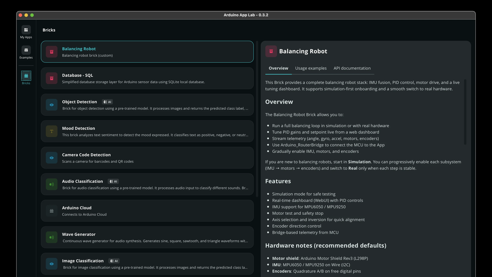The width and height of the screenshot is (492, 277).
Task: Switch to the Overview tab
Action: [278, 68]
